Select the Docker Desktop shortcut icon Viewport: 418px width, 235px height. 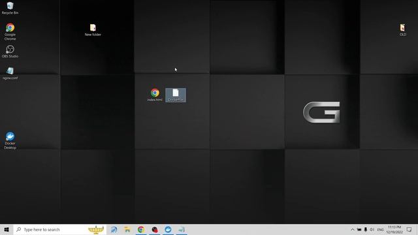pos(10,140)
